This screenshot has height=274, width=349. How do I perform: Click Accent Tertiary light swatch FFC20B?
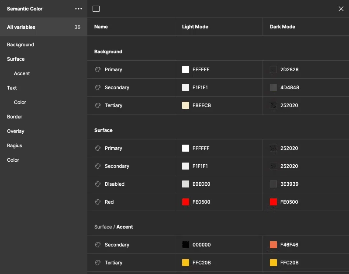(x=185, y=263)
